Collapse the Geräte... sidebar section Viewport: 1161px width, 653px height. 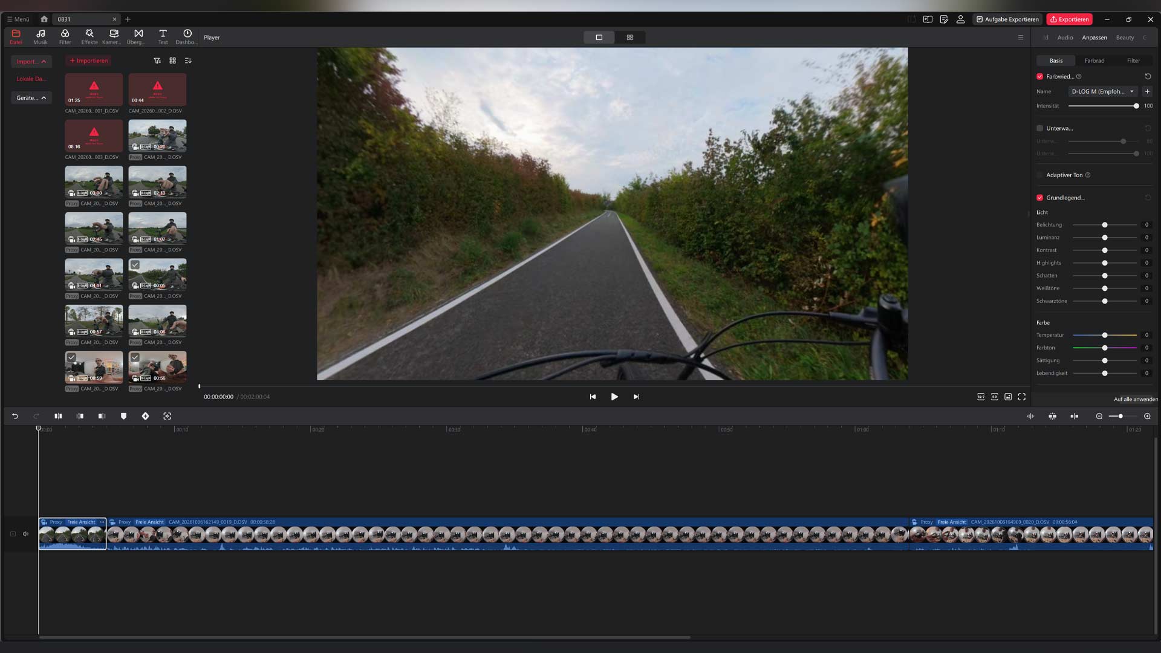pyautogui.click(x=31, y=98)
